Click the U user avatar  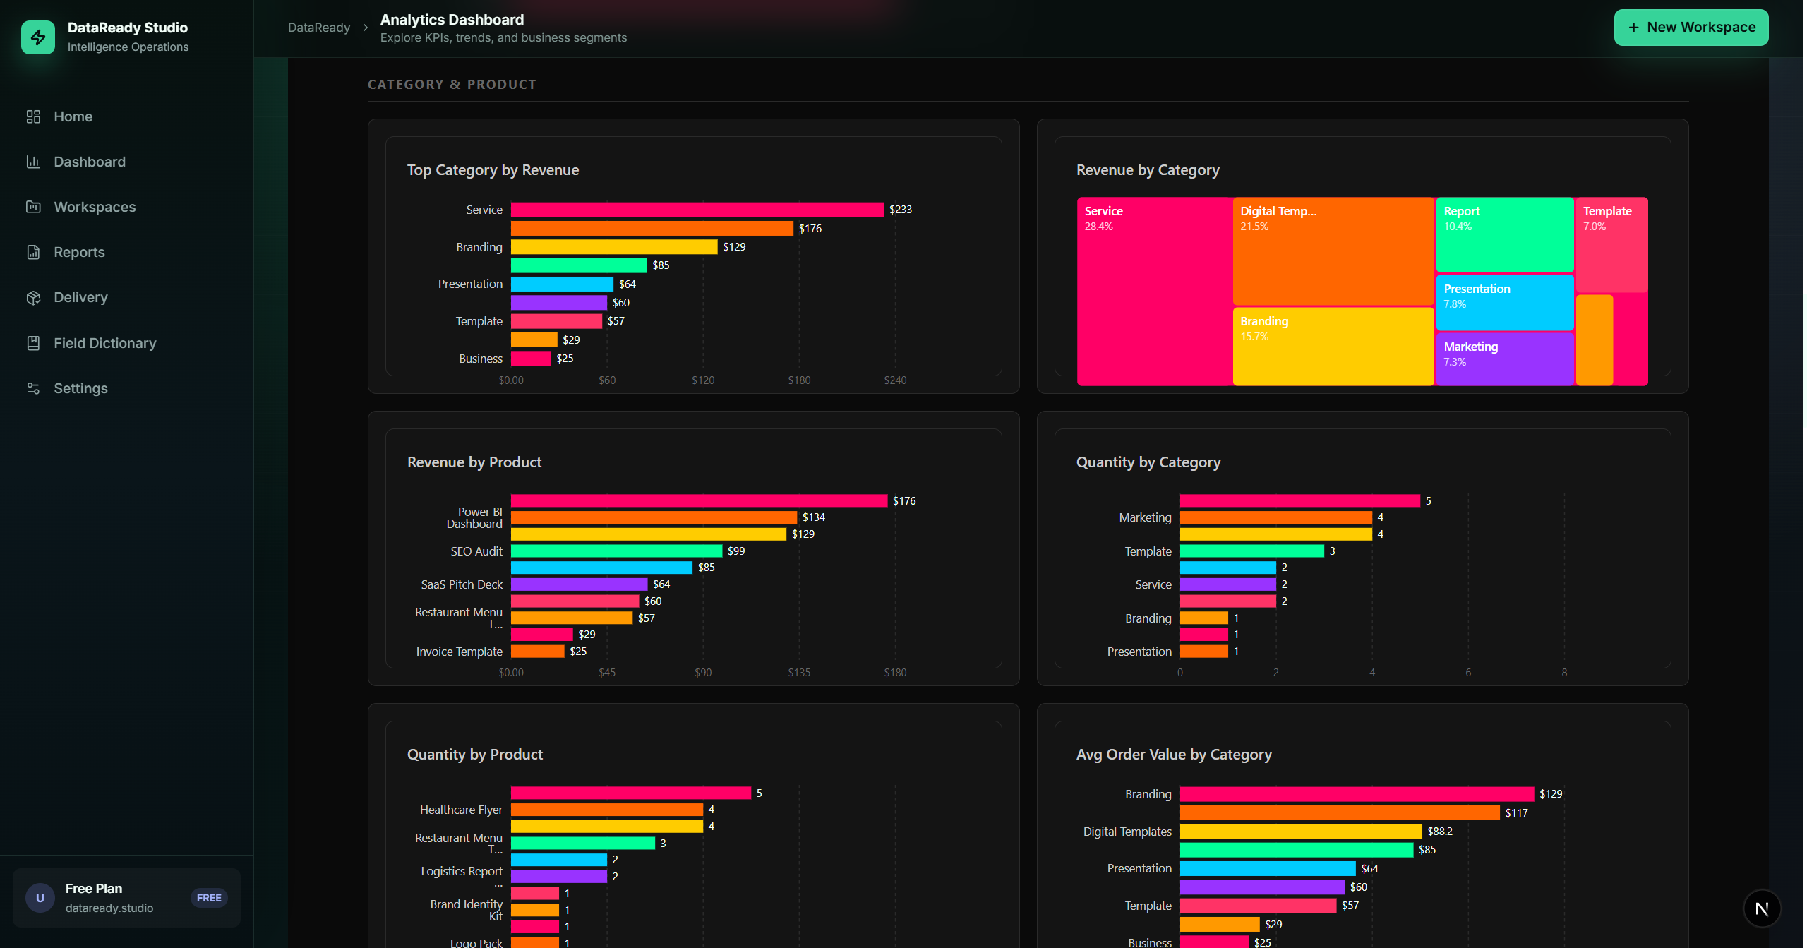(40, 898)
